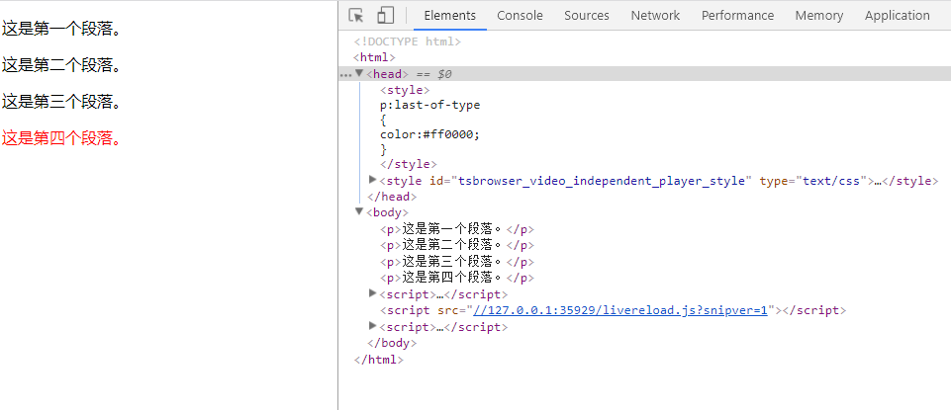Viewport: 951px width, 410px height.
Task: Open the Network tab
Action: [655, 15]
